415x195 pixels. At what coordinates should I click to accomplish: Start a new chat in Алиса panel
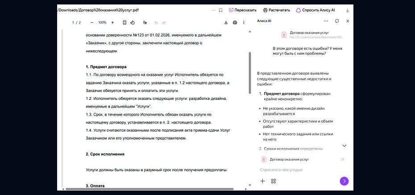tap(337, 21)
